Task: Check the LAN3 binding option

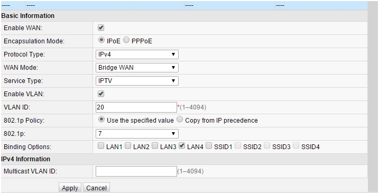Action: click(155, 146)
